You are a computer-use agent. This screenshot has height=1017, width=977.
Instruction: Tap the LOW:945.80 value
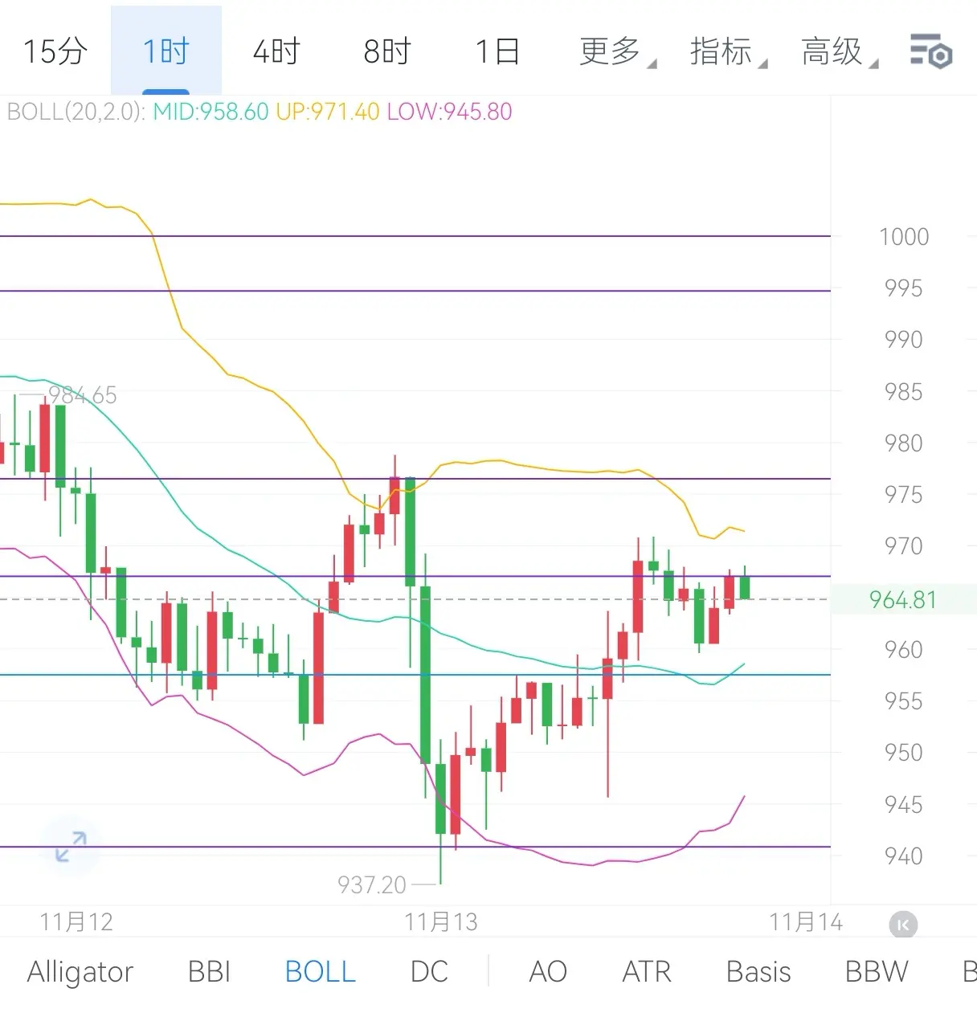450,112
